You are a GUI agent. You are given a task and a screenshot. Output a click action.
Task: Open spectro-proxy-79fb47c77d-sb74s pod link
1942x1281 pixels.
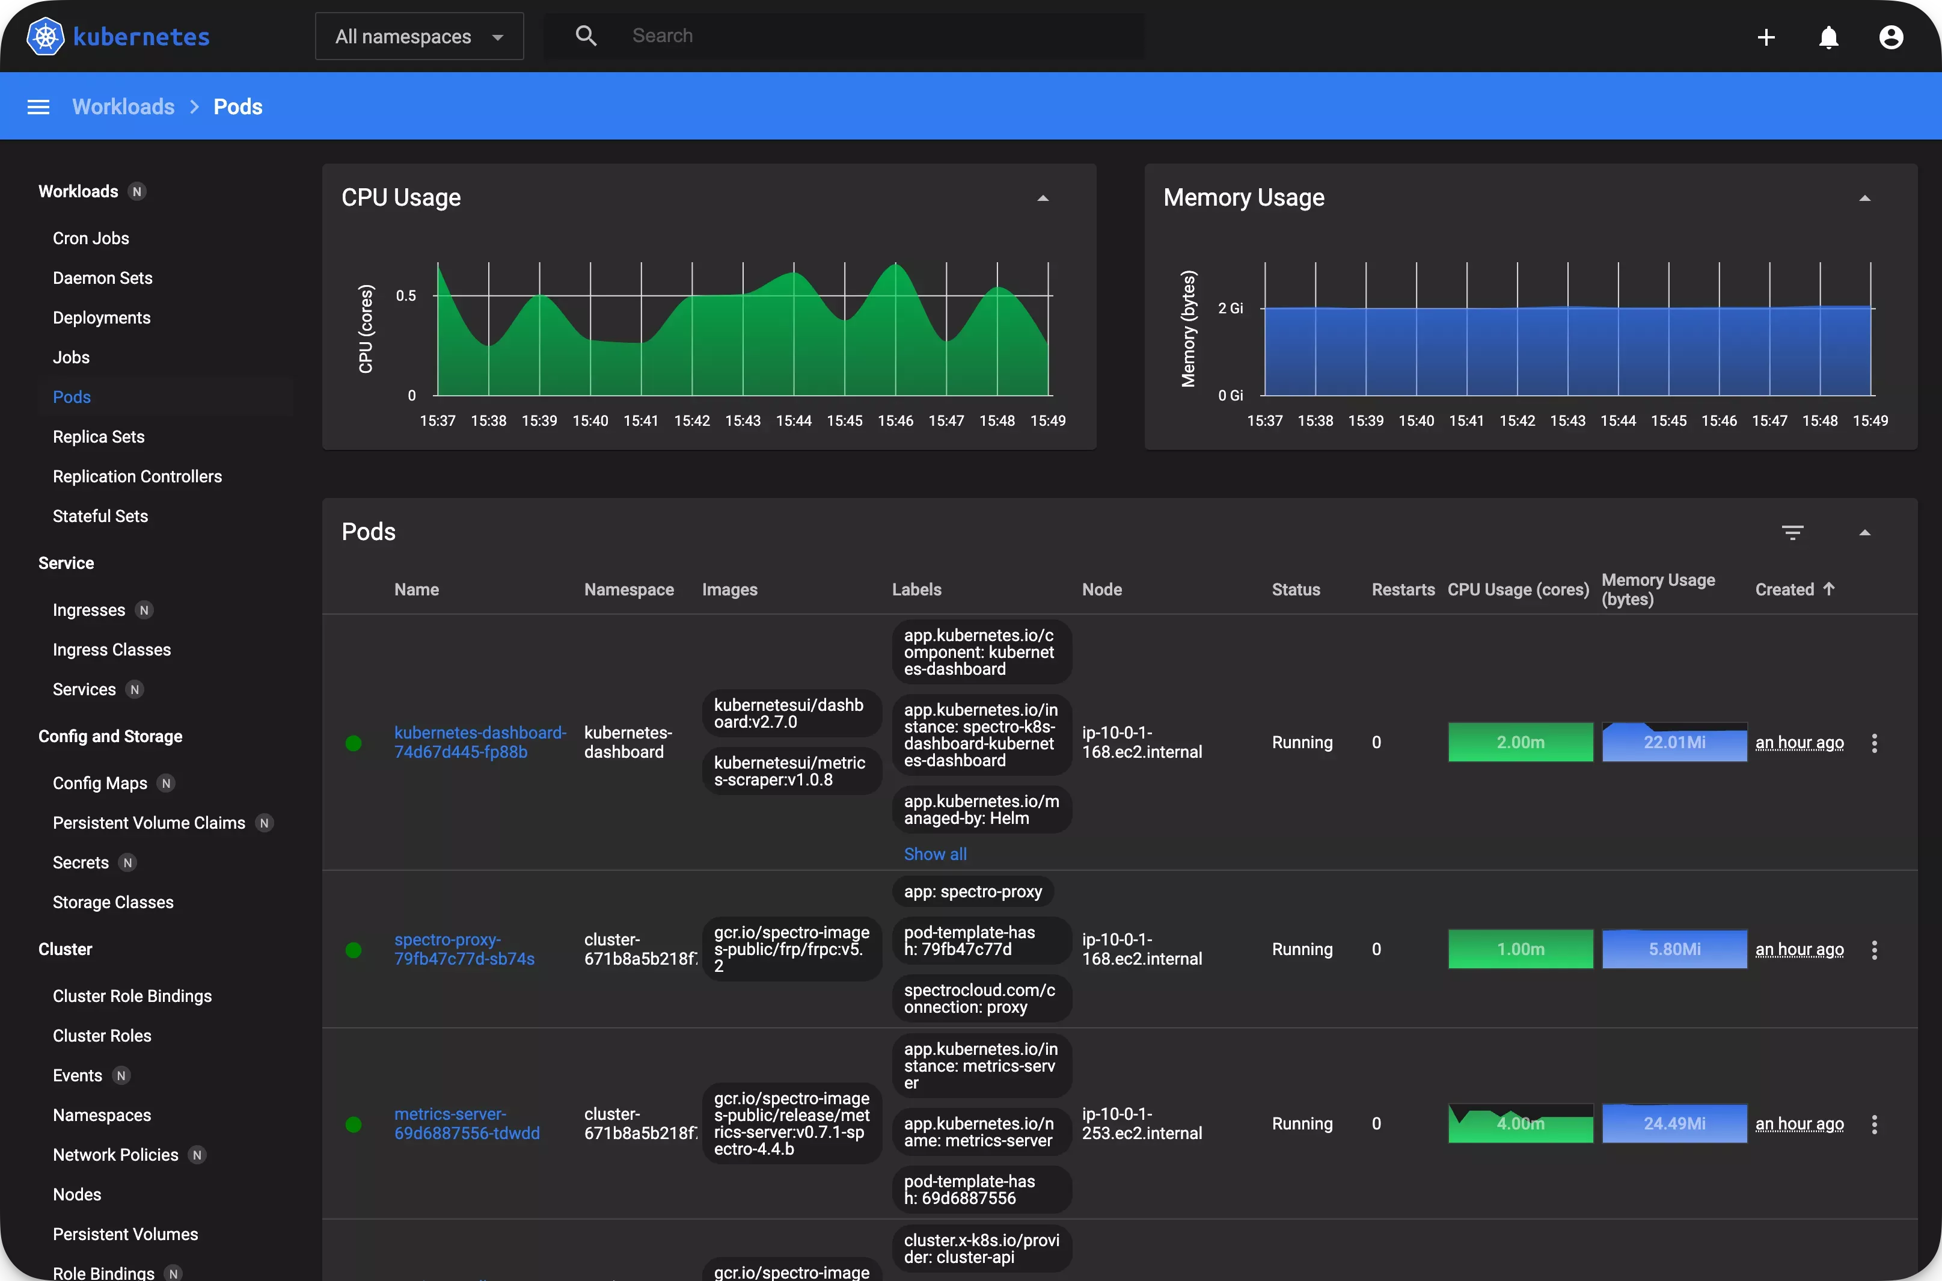click(464, 949)
